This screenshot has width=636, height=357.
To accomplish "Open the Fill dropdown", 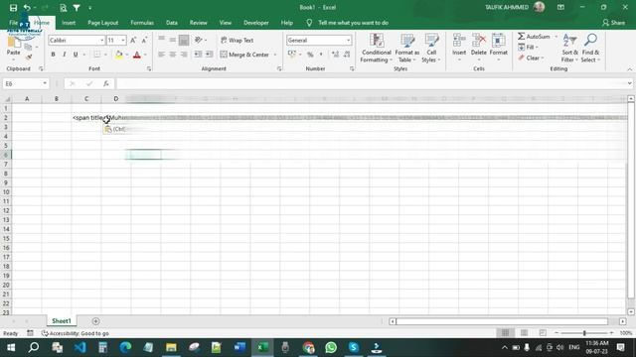I will pyautogui.click(x=528, y=48).
